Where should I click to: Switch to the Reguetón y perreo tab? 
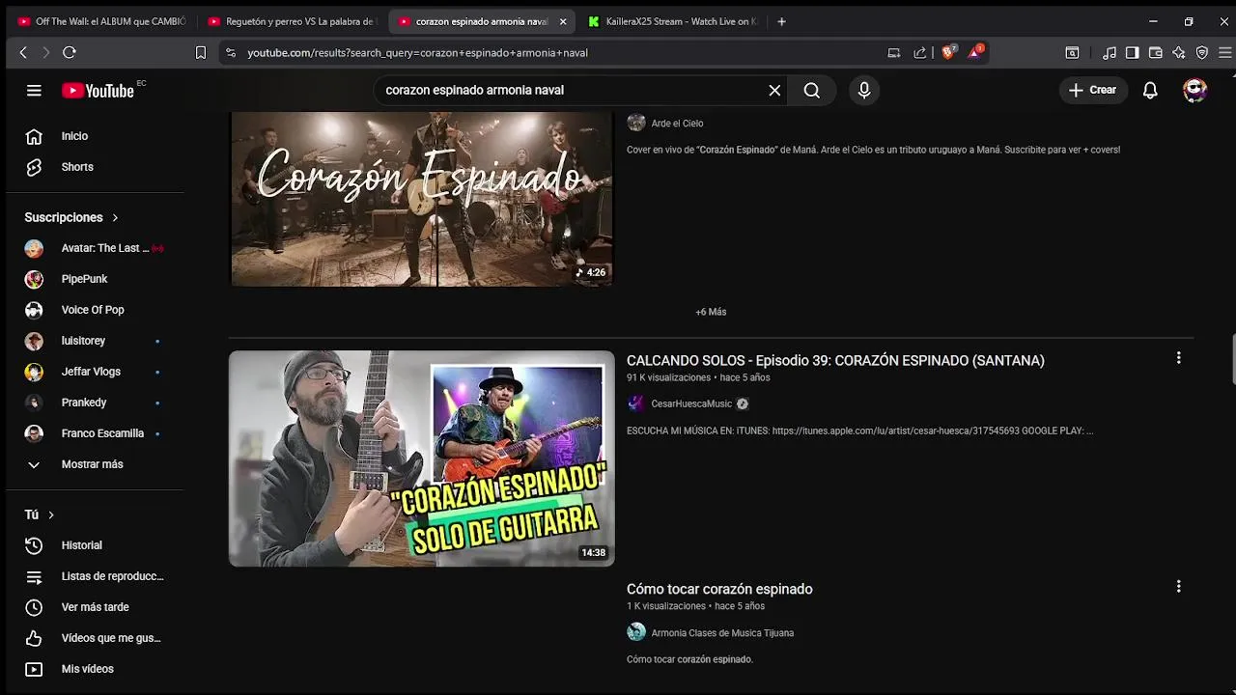(x=291, y=21)
